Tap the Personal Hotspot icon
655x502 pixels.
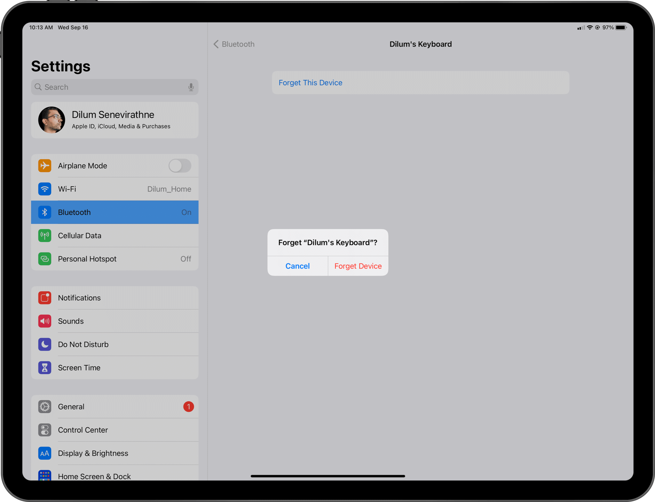coord(44,258)
